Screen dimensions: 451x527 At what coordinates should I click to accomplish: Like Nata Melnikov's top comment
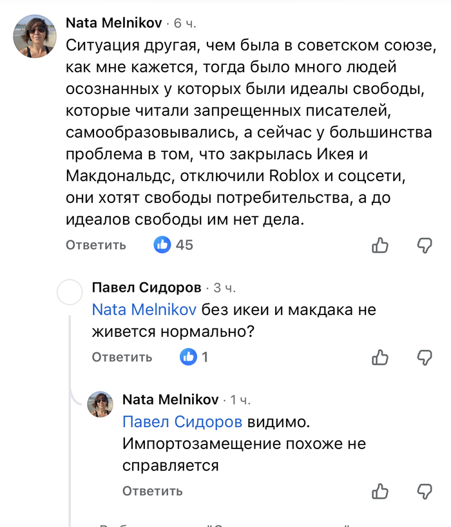[x=381, y=245]
